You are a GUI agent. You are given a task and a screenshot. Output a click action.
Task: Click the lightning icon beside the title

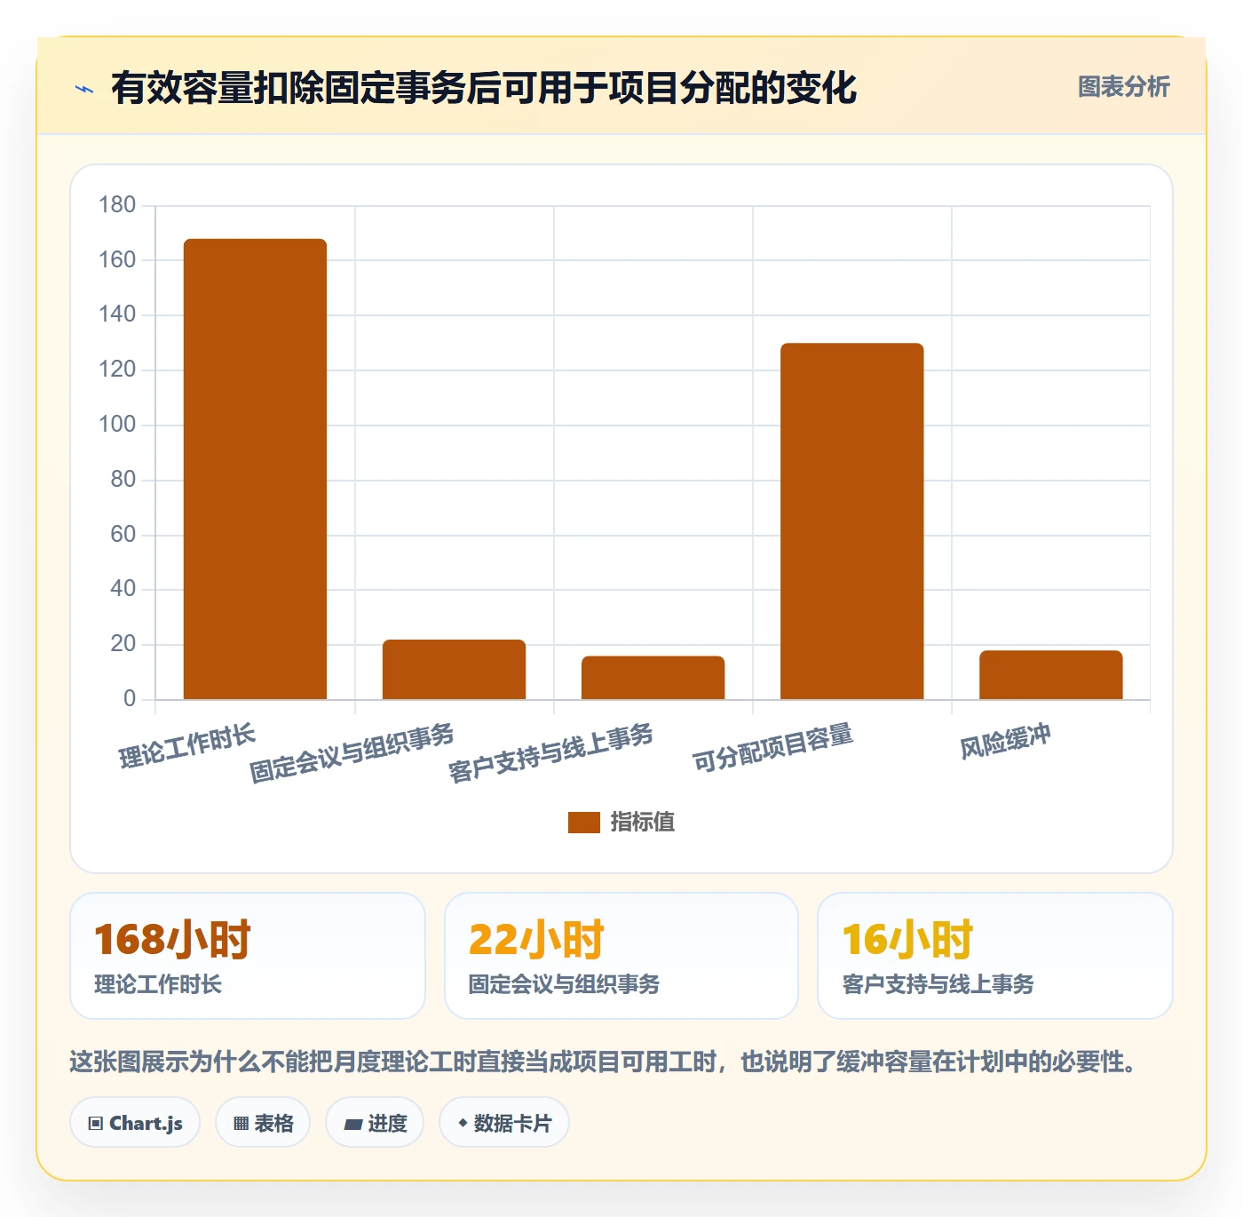click(x=84, y=89)
